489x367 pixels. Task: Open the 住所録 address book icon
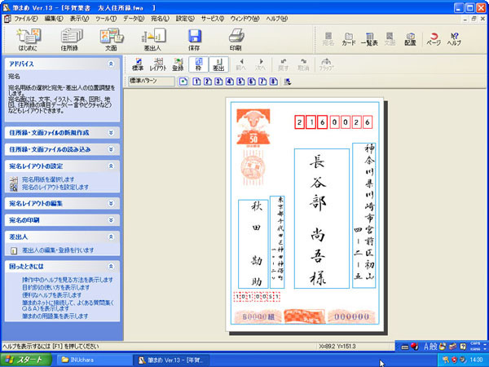[x=69, y=39]
